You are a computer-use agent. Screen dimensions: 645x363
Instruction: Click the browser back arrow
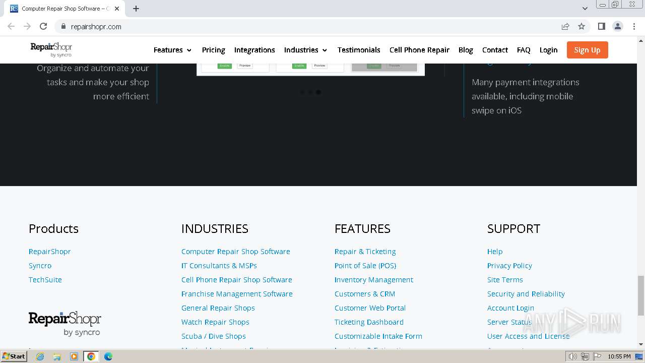tap(11, 26)
